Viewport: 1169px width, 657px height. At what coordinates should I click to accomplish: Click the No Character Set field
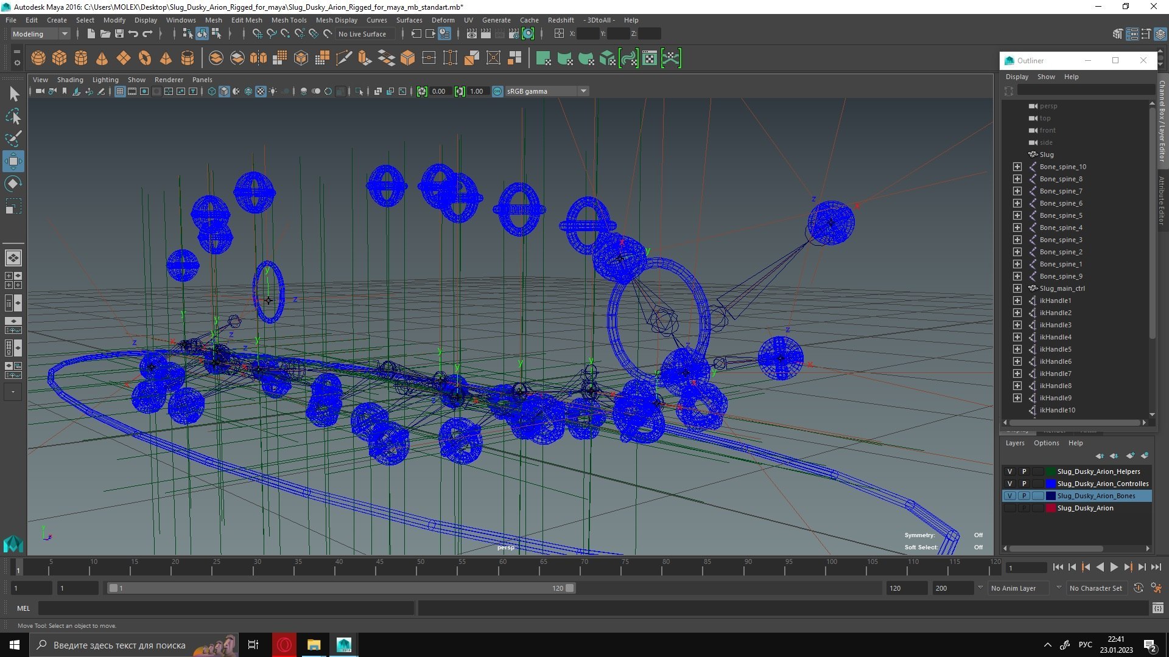point(1095,588)
